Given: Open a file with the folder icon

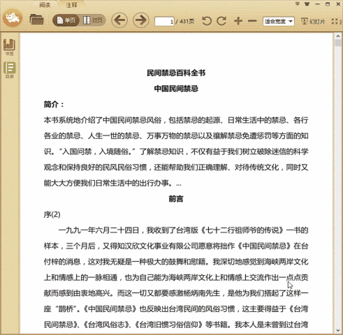Looking at the screenshot, I should click(36, 20).
